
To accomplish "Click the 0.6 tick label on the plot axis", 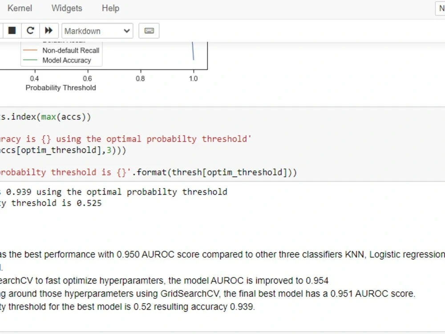I will click(x=87, y=79).
